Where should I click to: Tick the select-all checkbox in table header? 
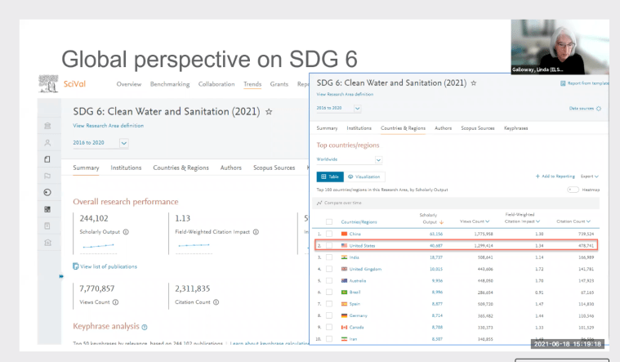(x=329, y=221)
